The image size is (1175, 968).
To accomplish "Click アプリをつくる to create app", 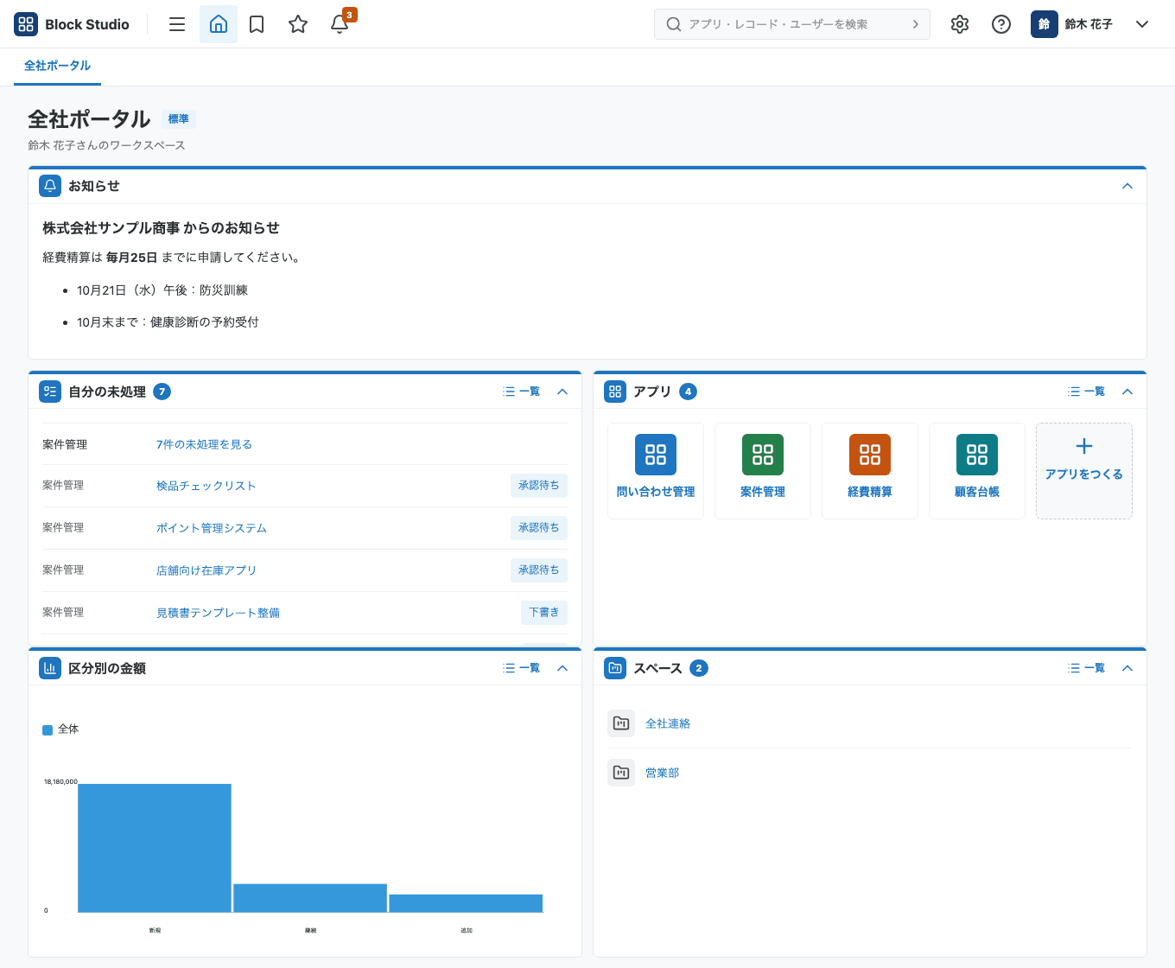I will click(1084, 471).
